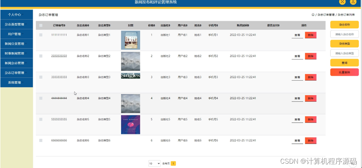Expand the 杂志订单管理 sidebar menu
The image size is (362, 168).
coord(17,73)
